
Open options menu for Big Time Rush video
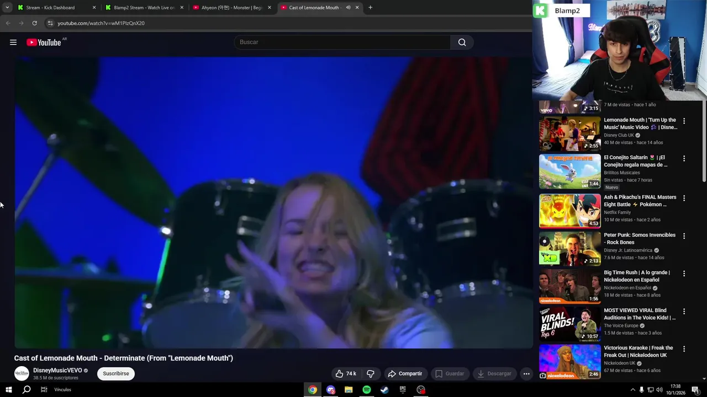684,273
